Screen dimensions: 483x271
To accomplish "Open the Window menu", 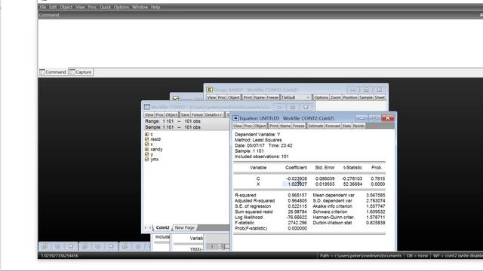I will click(140, 7).
